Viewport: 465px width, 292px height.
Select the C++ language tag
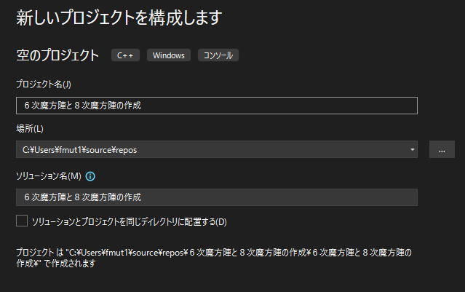click(124, 55)
